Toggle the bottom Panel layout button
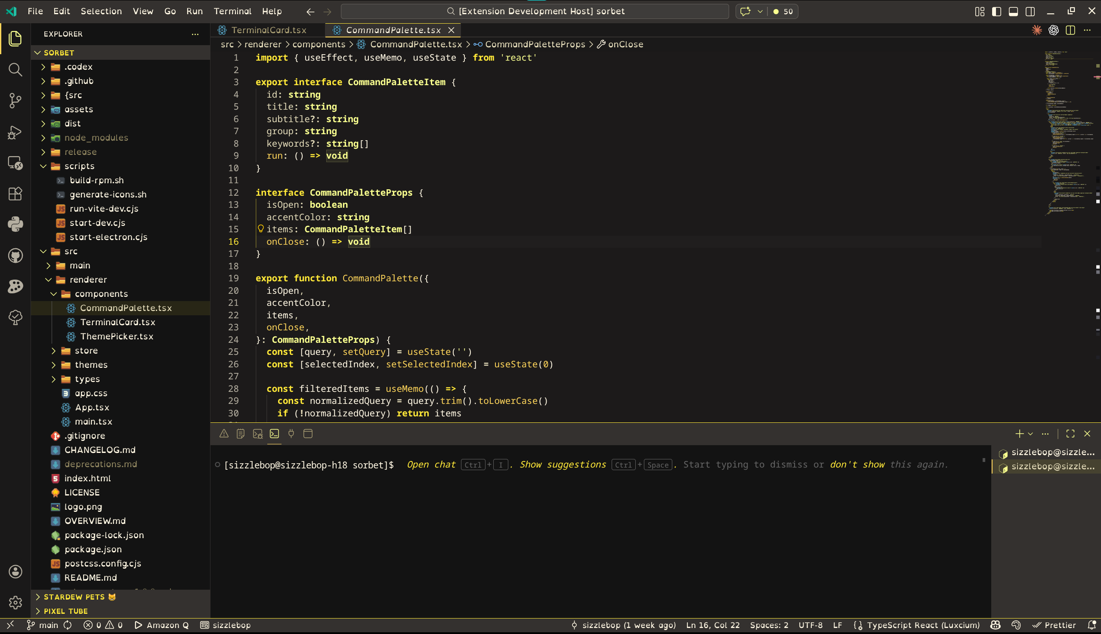 (1014, 11)
